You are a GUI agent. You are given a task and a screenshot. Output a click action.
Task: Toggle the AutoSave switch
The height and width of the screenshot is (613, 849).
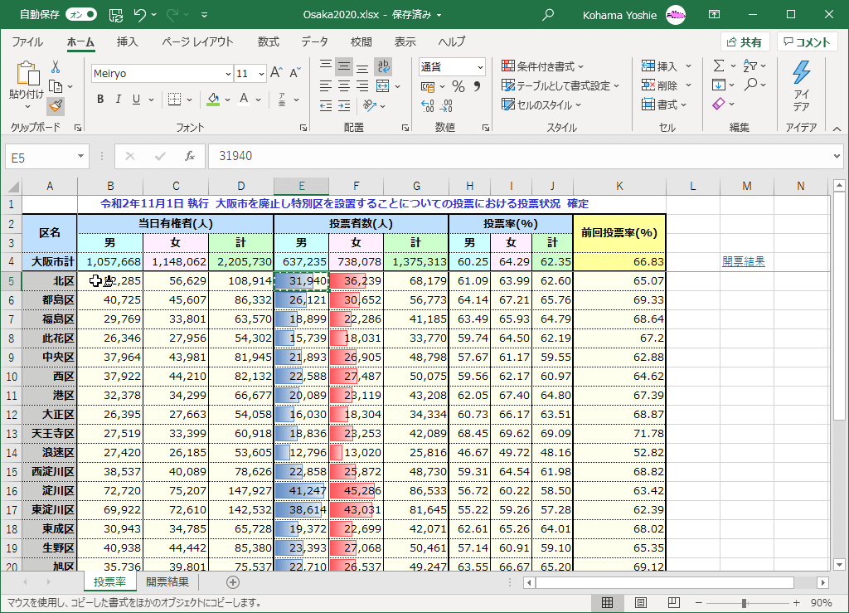(80, 14)
